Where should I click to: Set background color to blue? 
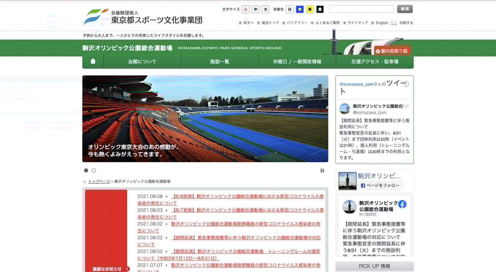(300, 9)
